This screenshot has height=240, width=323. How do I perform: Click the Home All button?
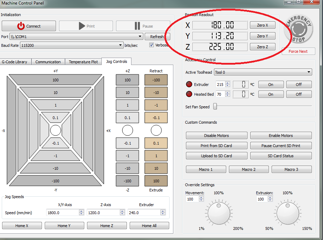click(149, 226)
